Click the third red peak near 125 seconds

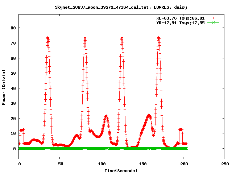pyautogui.click(x=122, y=38)
